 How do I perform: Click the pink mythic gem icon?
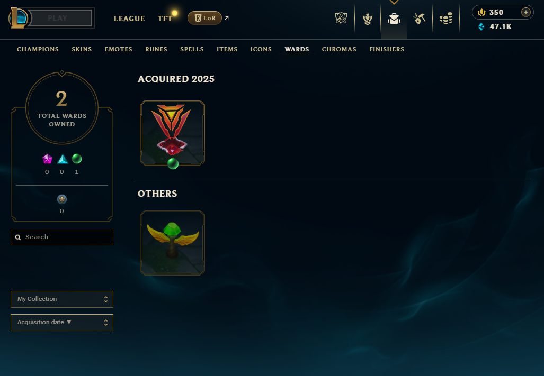tap(47, 159)
